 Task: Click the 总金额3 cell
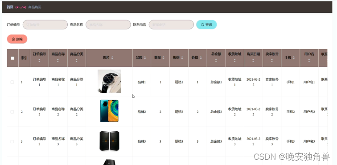click(216, 141)
